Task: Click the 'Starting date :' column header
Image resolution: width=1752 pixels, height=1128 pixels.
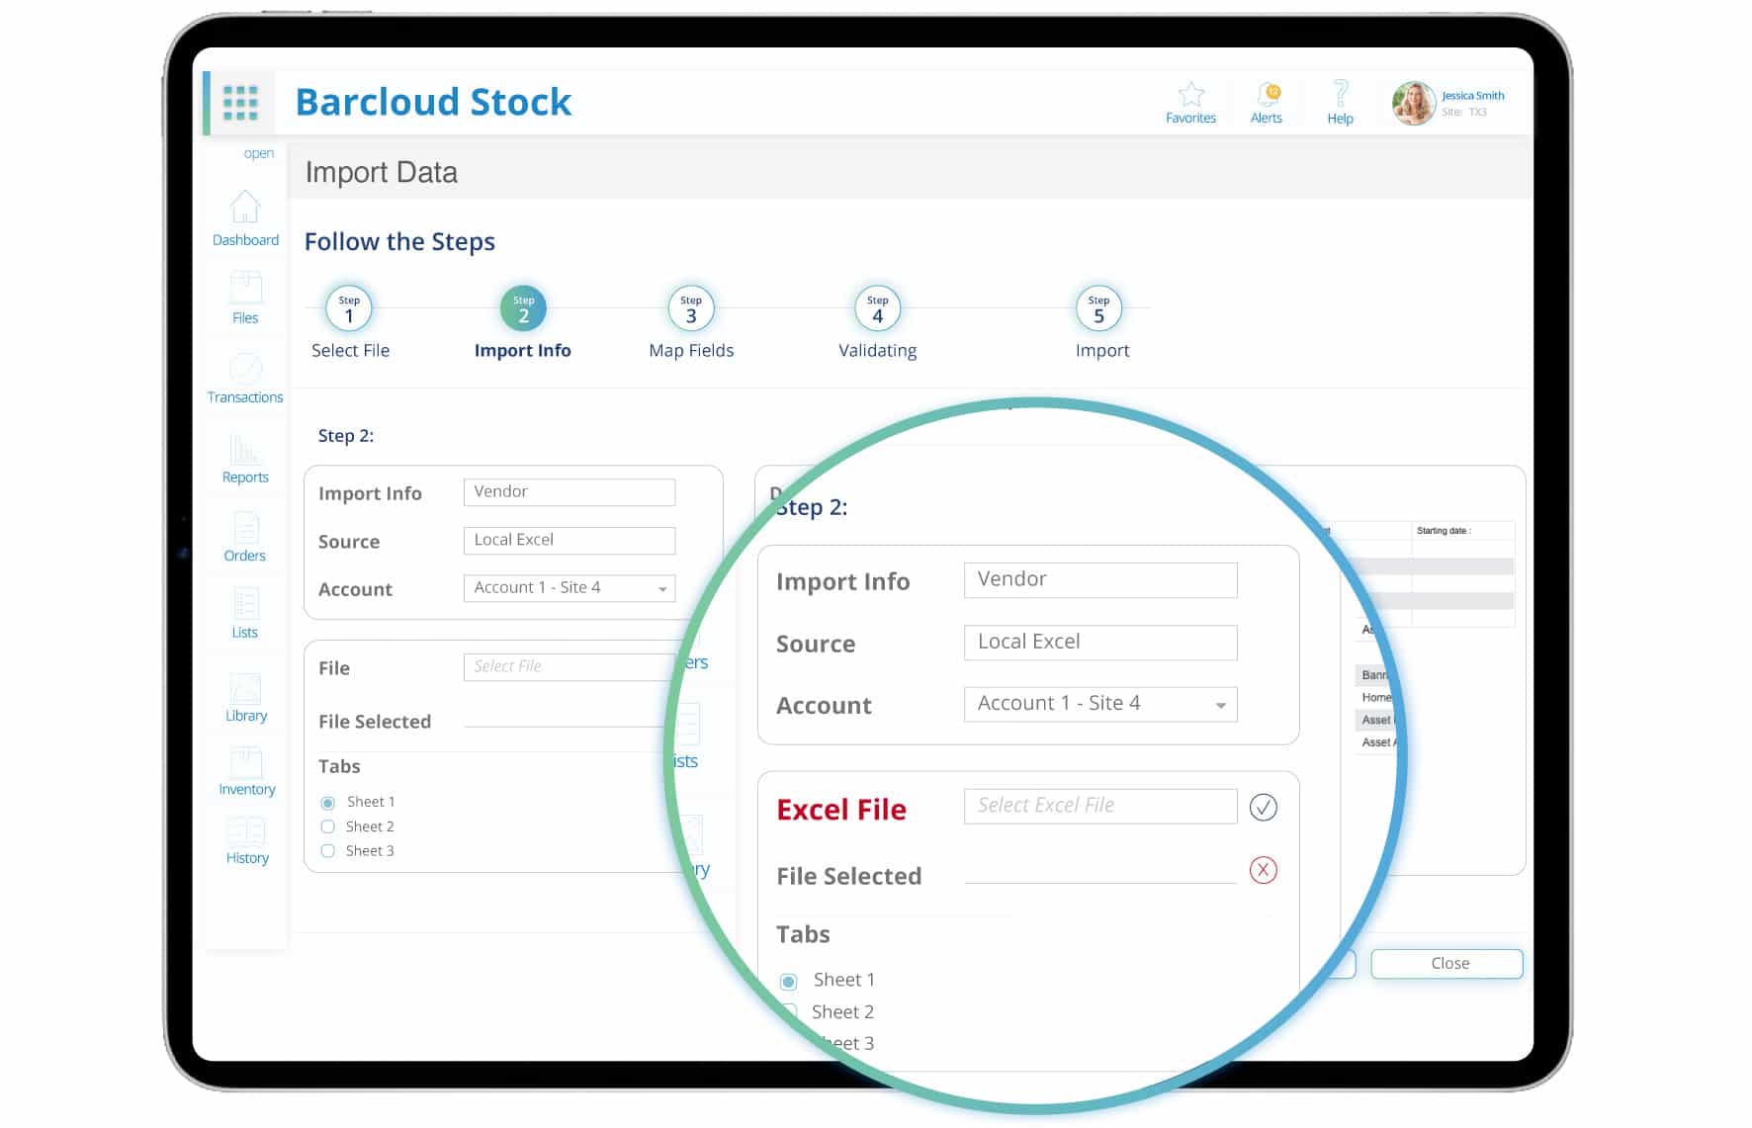Action: pyautogui.click(x=1444, y=531)
